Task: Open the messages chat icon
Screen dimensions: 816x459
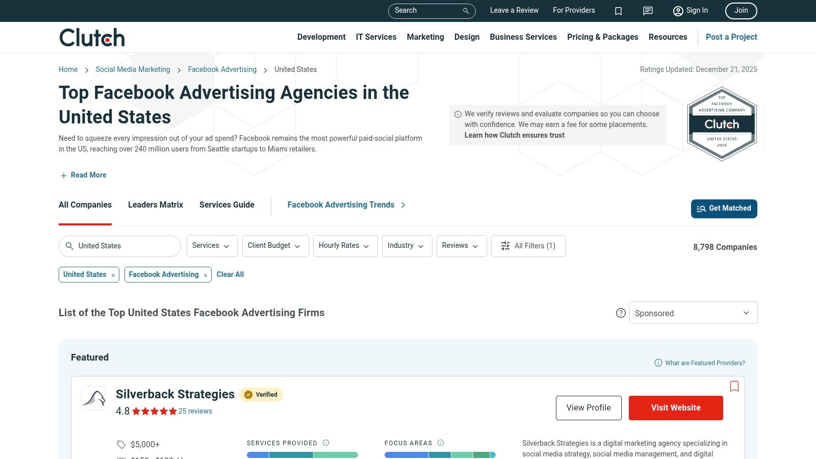Action: pyautogui.click(x=647, y=11)
